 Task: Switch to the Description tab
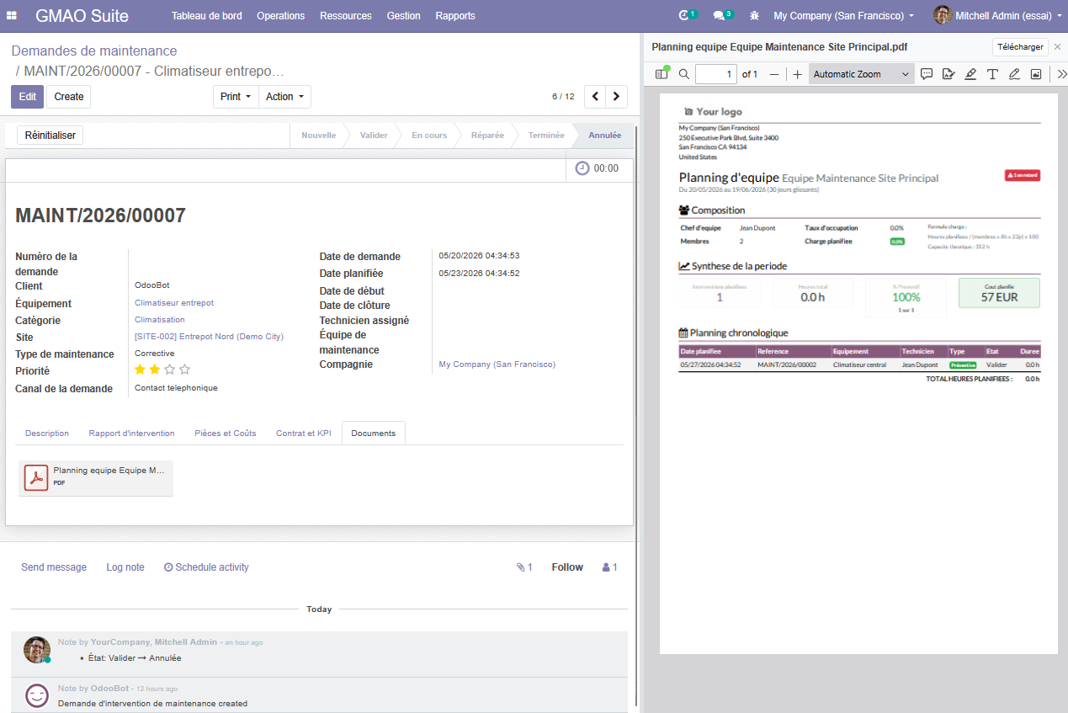47,434
